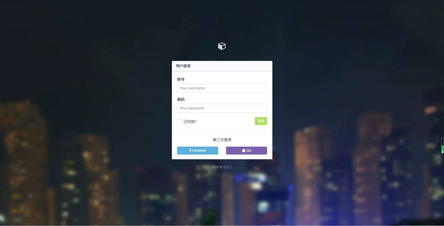Click the 密码 field label
The width and height of the screenshot is (444, 226).
pos(181,99)
